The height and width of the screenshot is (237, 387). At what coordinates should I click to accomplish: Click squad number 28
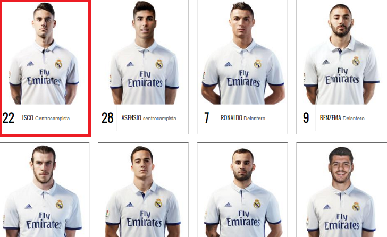click(107, 118)
